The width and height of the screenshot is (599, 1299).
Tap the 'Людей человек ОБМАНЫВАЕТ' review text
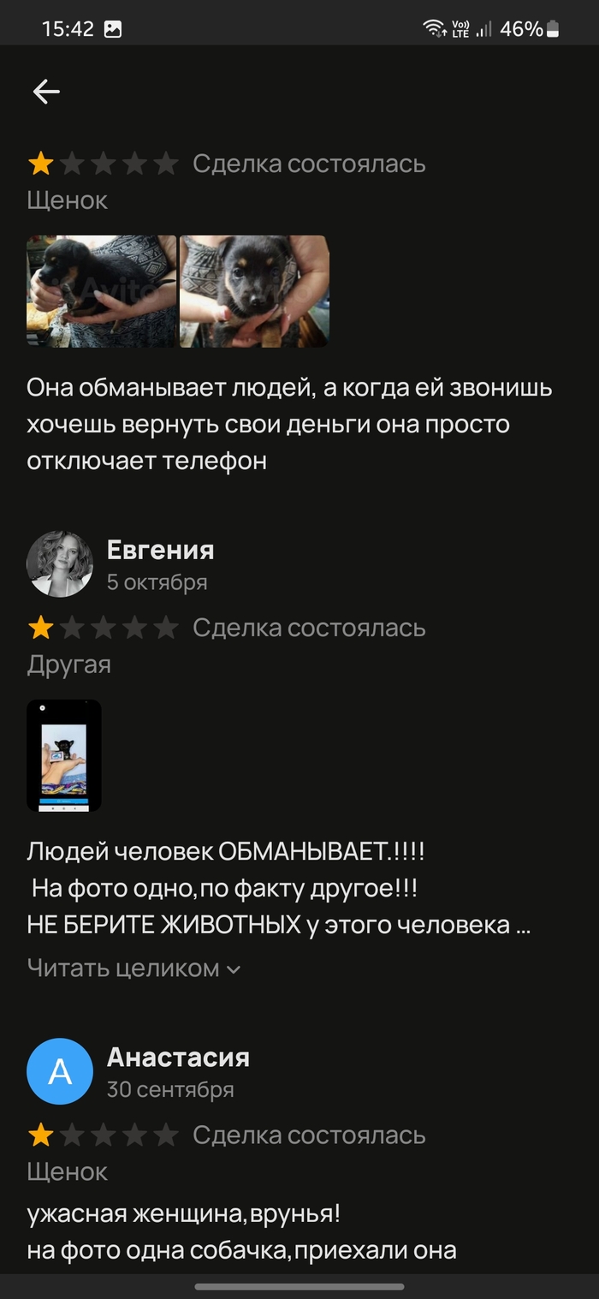coord(281,889)
